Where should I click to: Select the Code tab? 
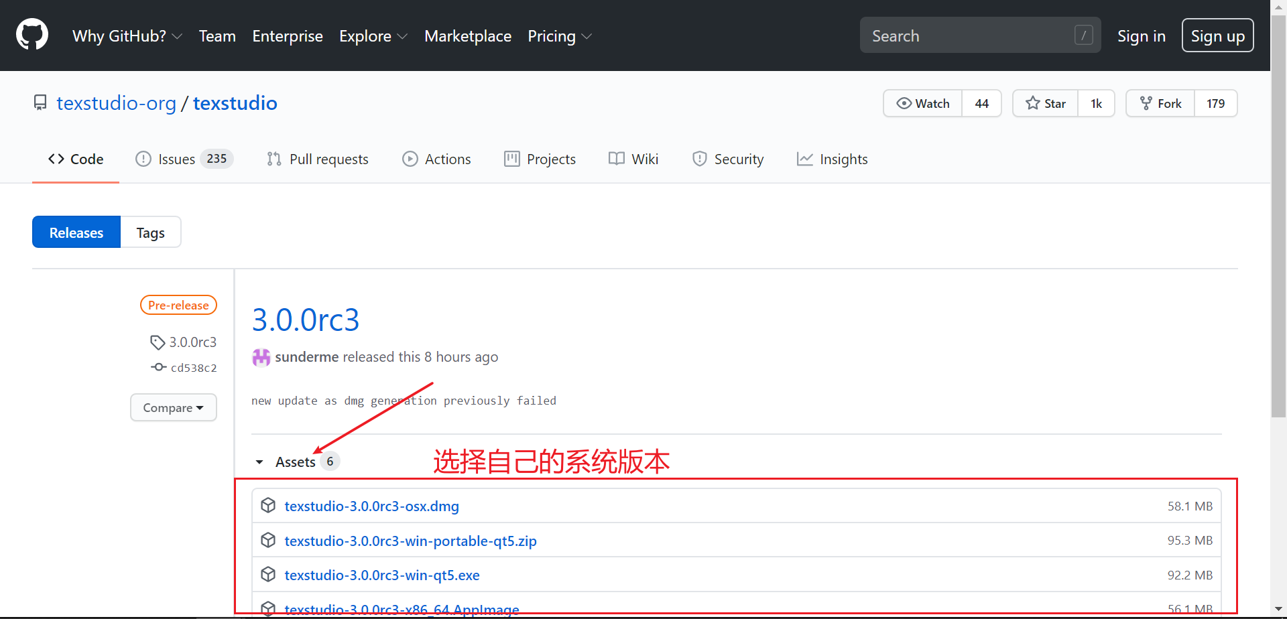click(76, 159)
